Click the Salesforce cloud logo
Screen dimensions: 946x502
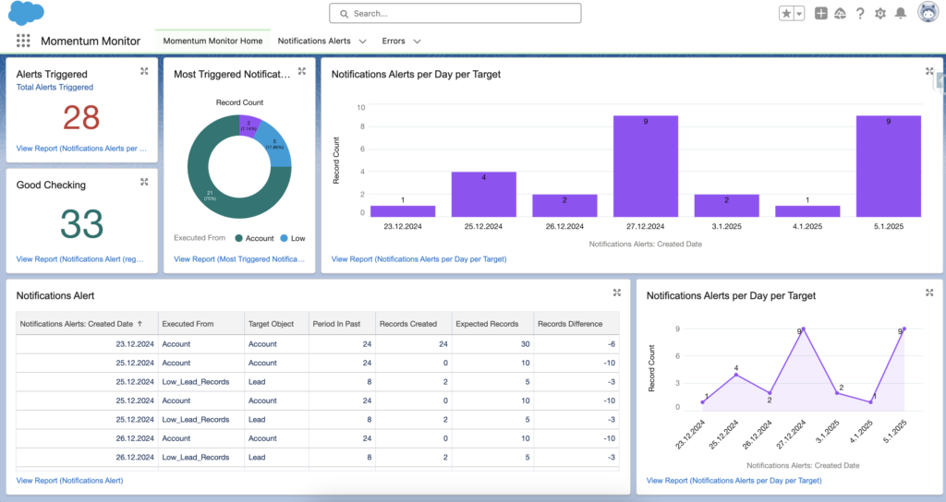click(x=26, y=13)
